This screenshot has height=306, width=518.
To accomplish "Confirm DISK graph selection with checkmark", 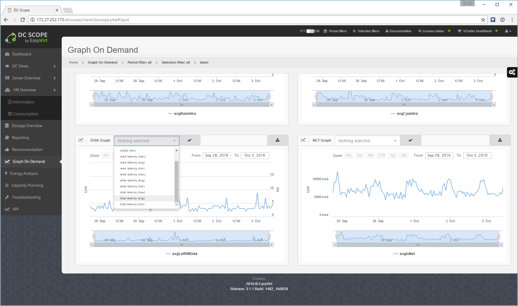I will point(190,140).
